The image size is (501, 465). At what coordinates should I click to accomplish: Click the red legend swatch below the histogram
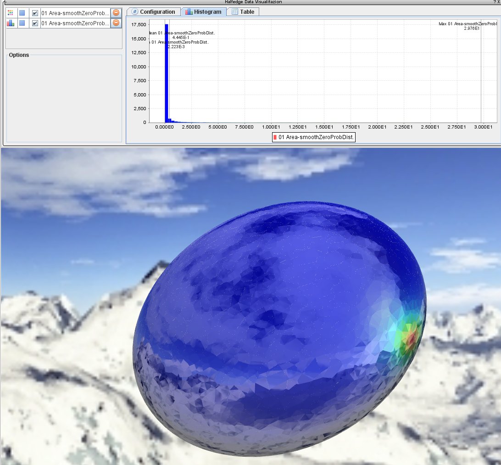pos(275,137)
